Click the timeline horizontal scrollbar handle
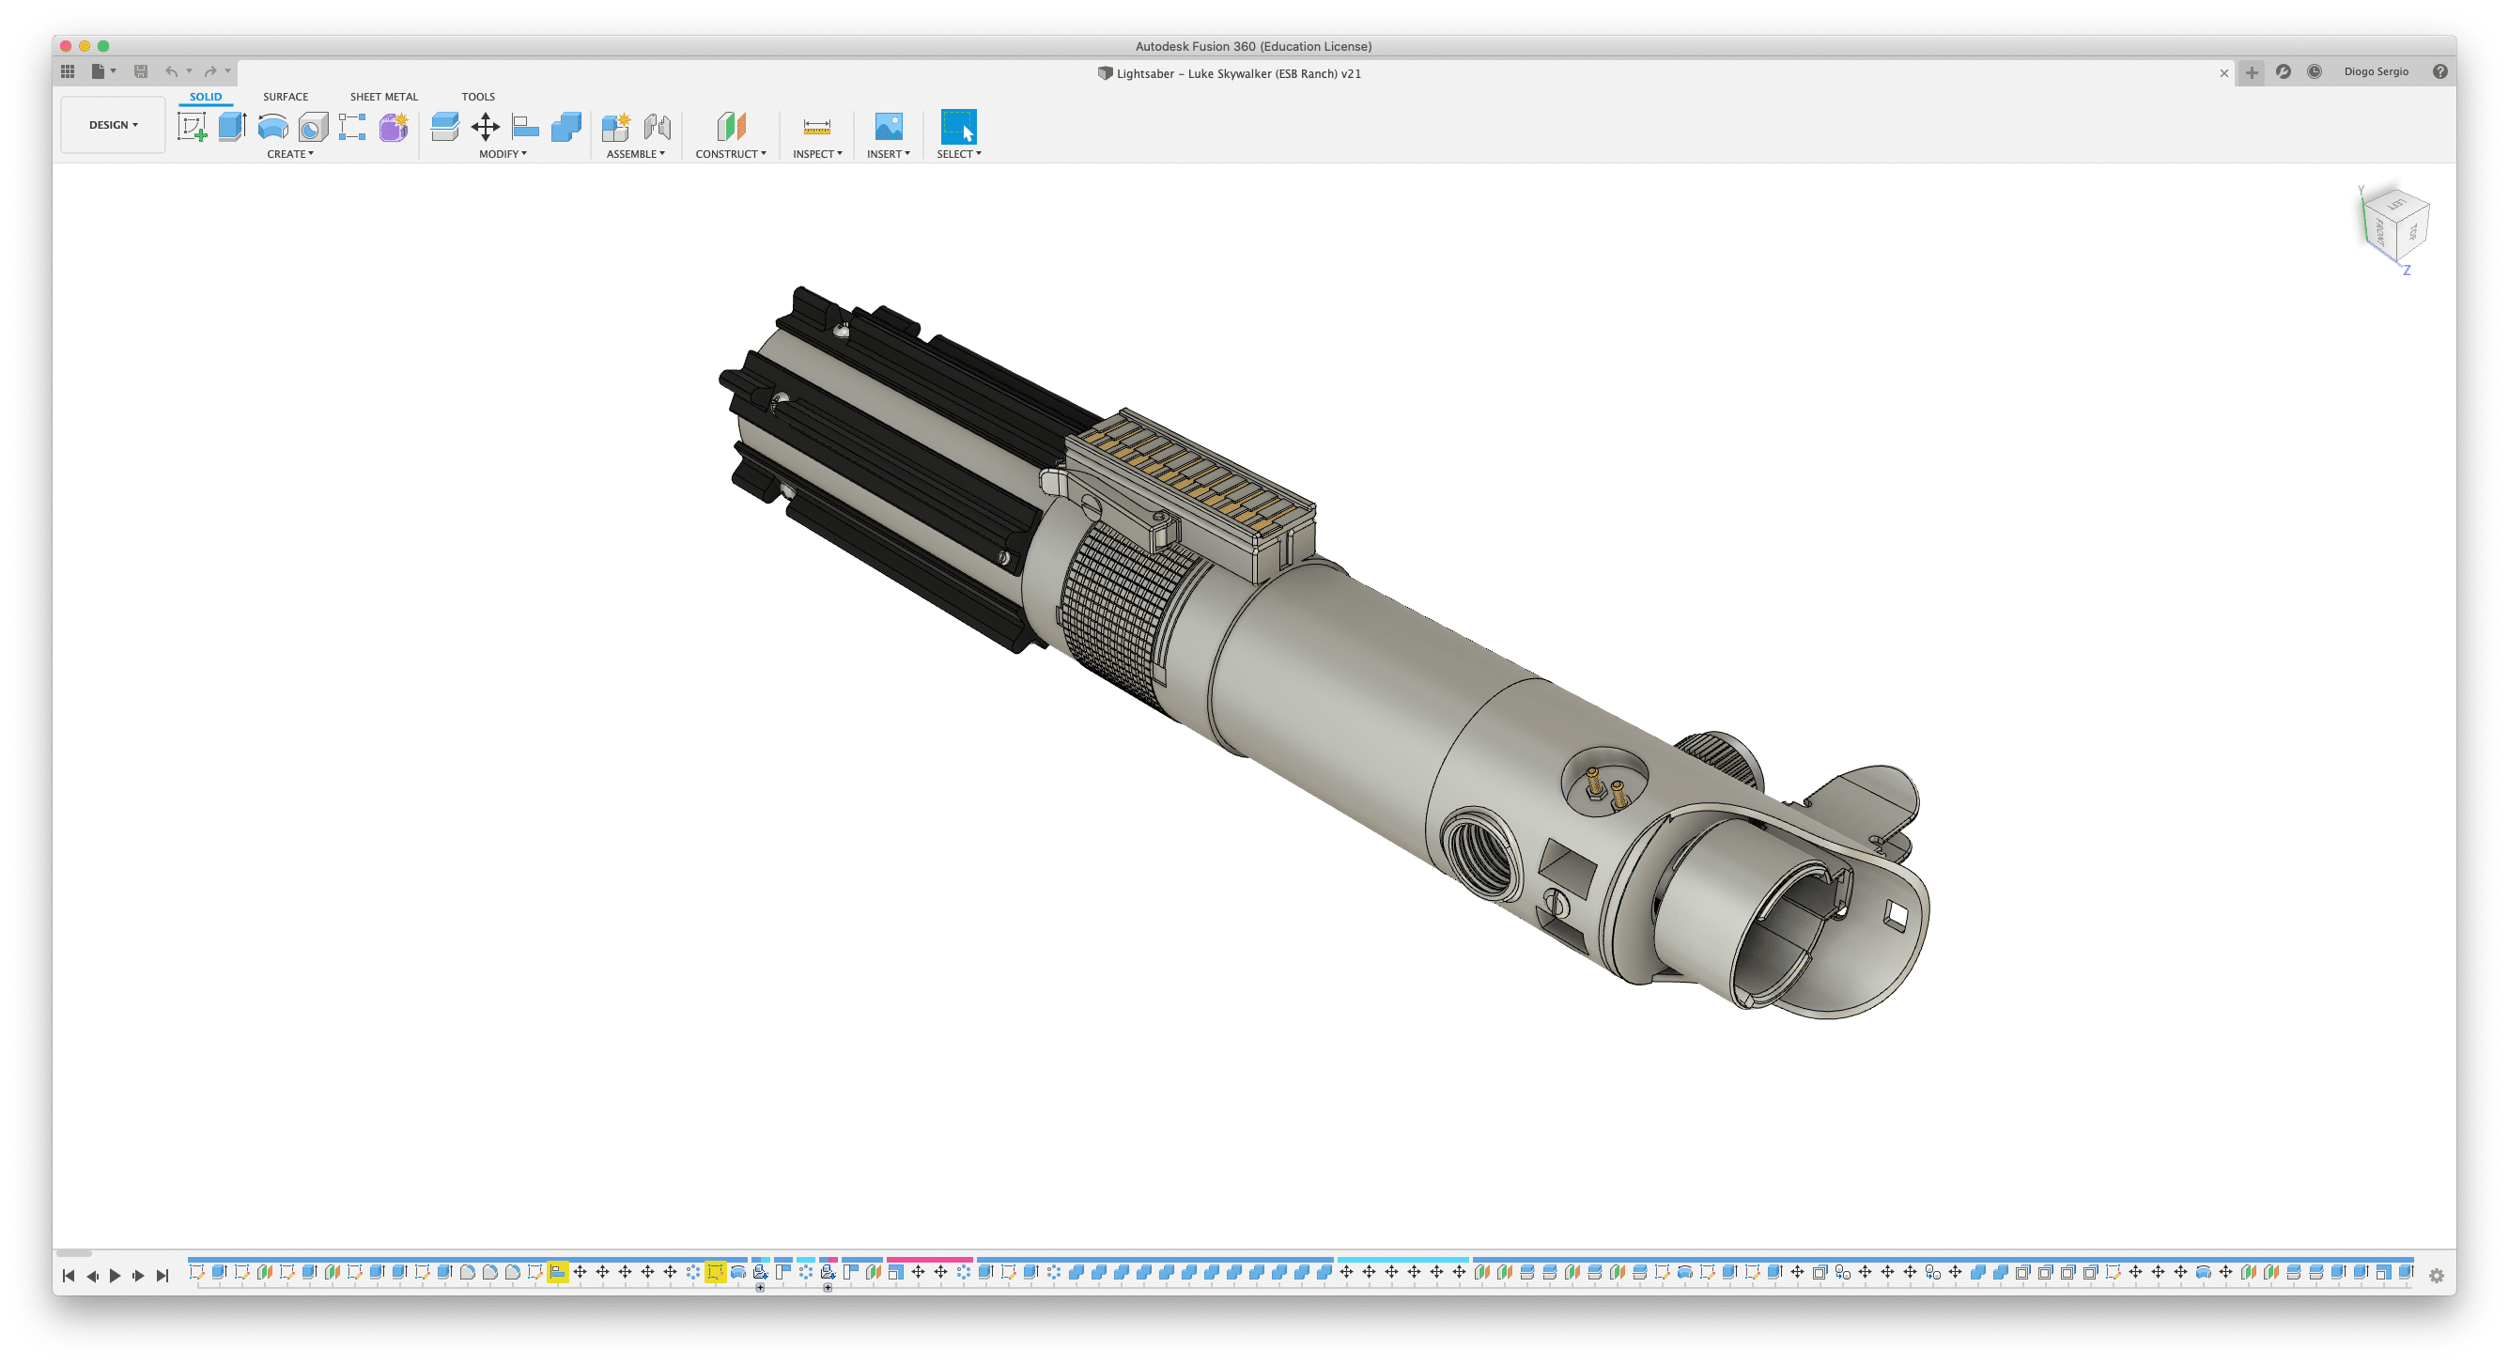Image resolution: width=2509 pixels, height=1365 pixels. (74, 1254)
